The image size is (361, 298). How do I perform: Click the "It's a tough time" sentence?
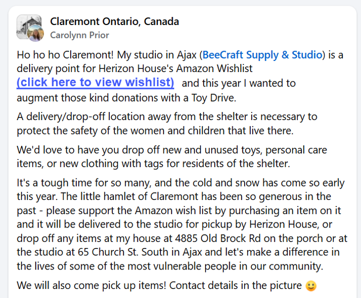point(58,182)
